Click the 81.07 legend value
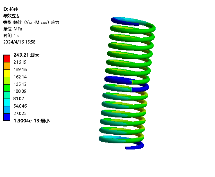The height and width of the screenshot is (177, 215). [19, 99]
